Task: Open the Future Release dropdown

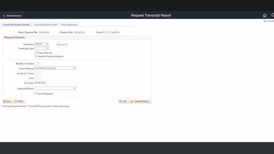Action: click(55, 68)
